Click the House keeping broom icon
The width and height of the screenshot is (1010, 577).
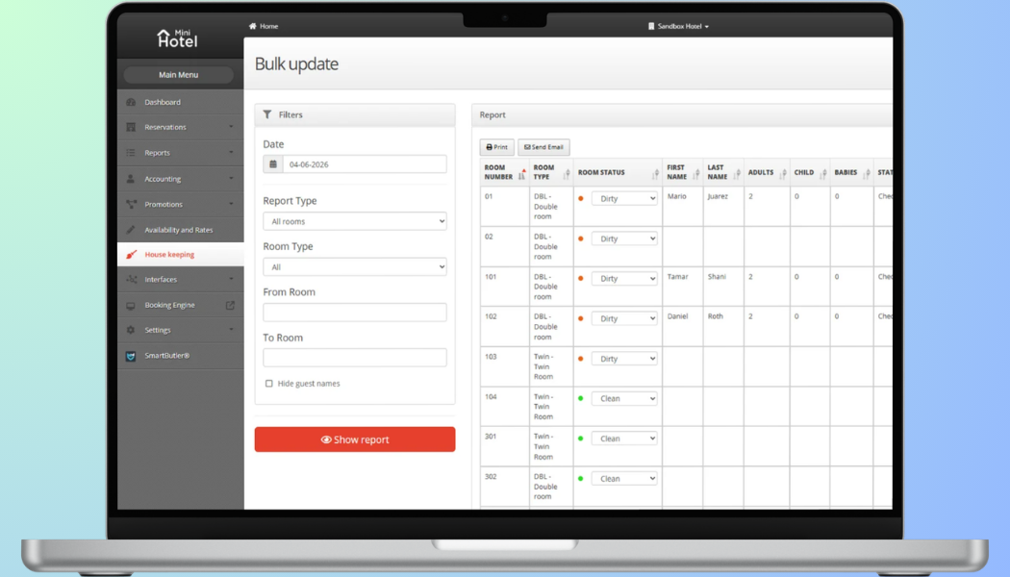pyautogui.click(x=131, y=255)
